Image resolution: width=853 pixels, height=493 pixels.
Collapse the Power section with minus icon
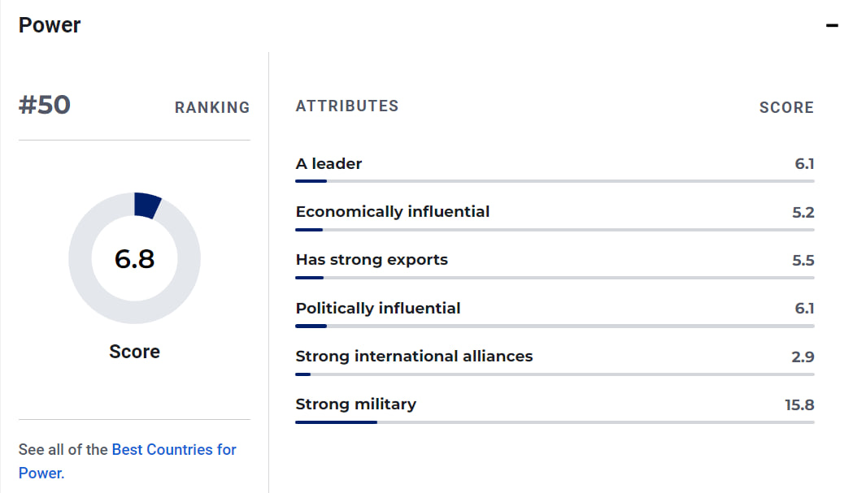coord(832,26)
